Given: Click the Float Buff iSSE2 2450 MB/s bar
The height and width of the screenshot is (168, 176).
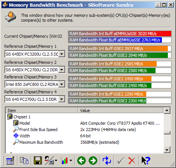Looking at the screenshot, I should pyautogui.click(x=120, y=85).
